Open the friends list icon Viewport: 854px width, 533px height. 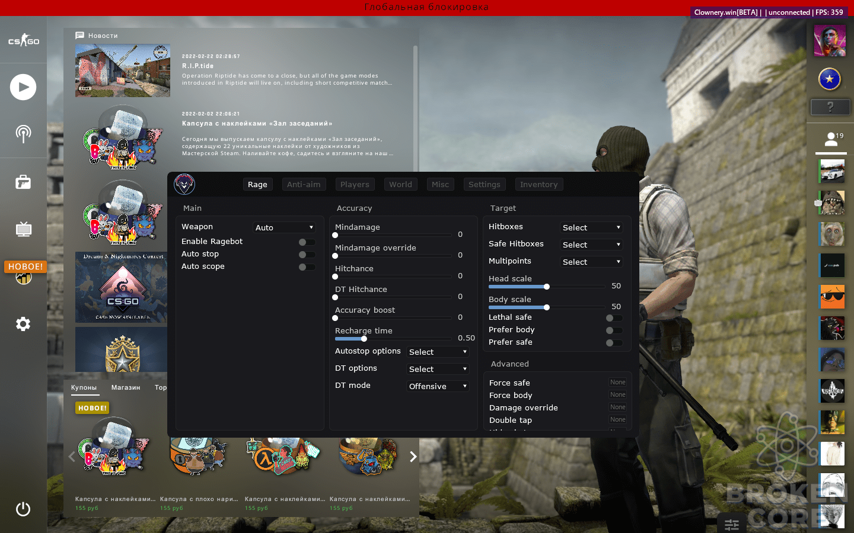point(831,140)
